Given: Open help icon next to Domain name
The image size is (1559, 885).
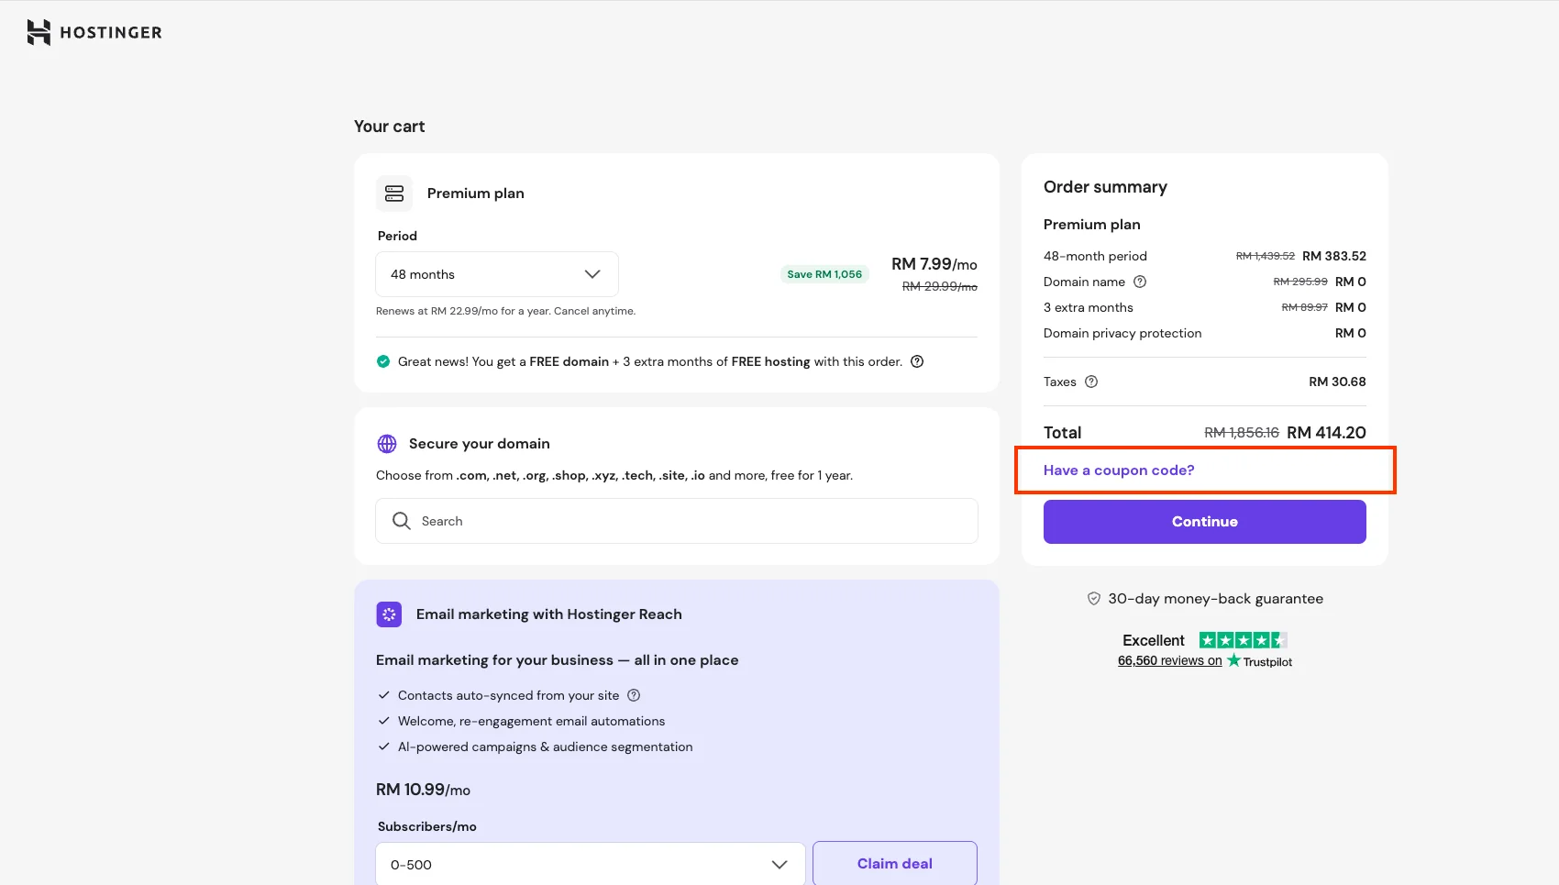Looking at the screenshot, I should pyautogui.click(x=1140, y=282).
